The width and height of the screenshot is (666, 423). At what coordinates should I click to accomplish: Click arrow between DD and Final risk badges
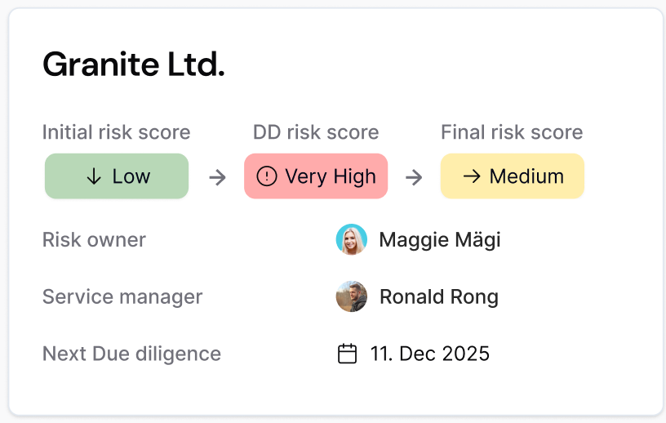pyautogui.click(x=414, y=177)
